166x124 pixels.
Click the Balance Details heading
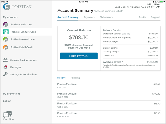tap(112, 30)
